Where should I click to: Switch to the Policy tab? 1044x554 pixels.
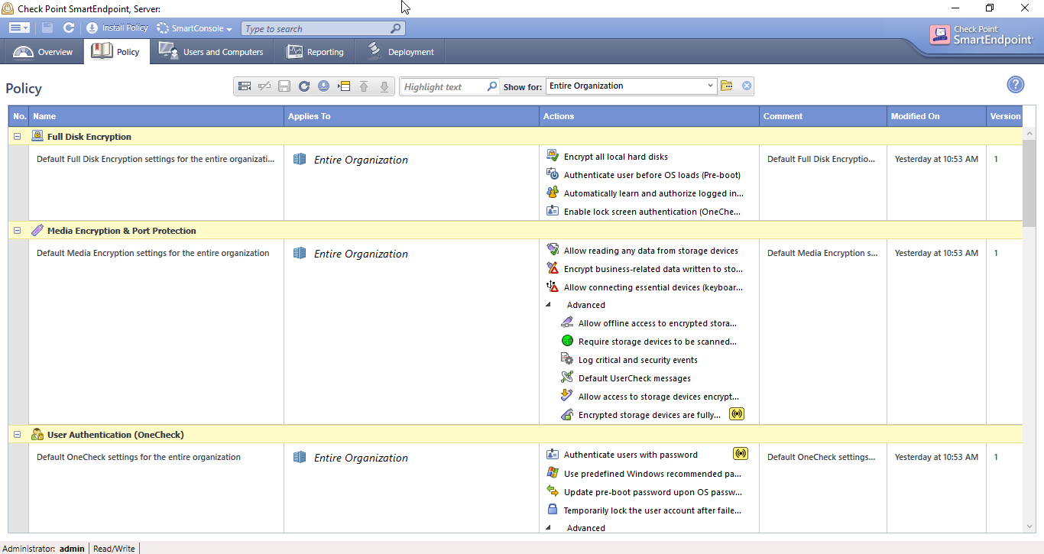click(x=116, y=52)
